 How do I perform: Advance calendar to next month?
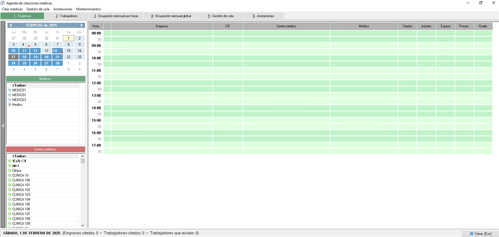82,25
